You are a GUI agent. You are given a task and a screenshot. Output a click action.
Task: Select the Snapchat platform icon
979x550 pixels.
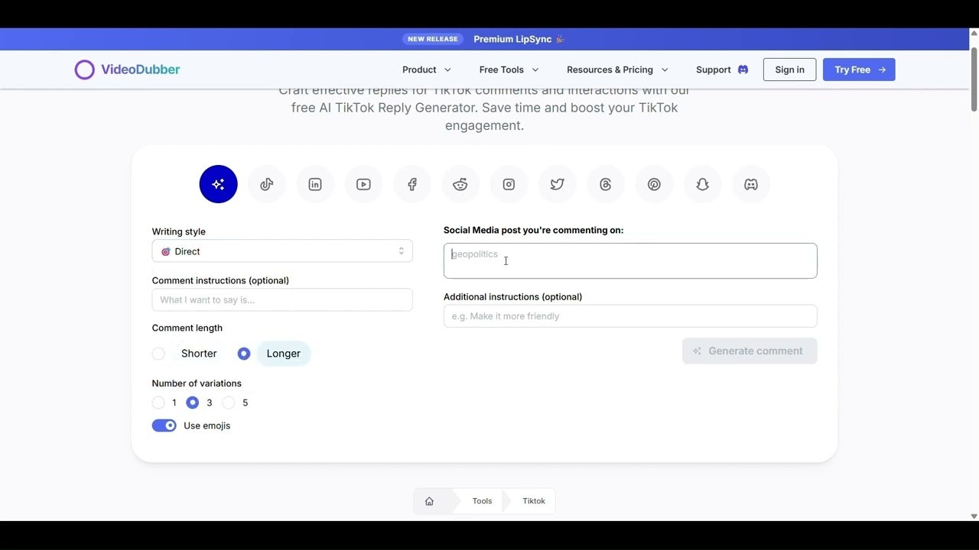(703, 184)
